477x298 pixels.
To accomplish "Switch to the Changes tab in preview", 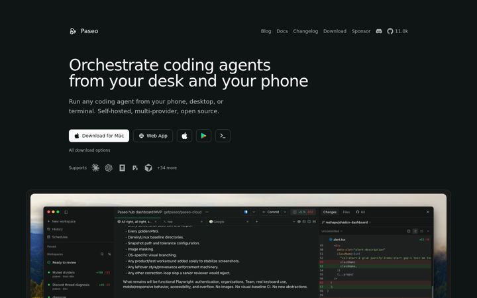I will [330, 213].
